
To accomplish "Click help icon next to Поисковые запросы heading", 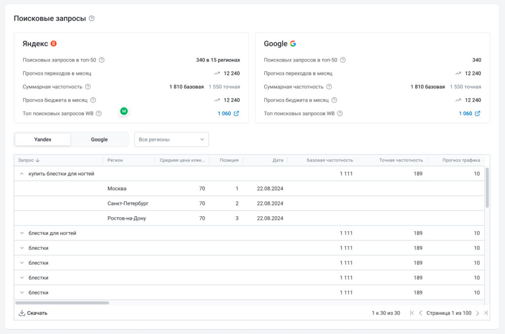I will 91,19.
